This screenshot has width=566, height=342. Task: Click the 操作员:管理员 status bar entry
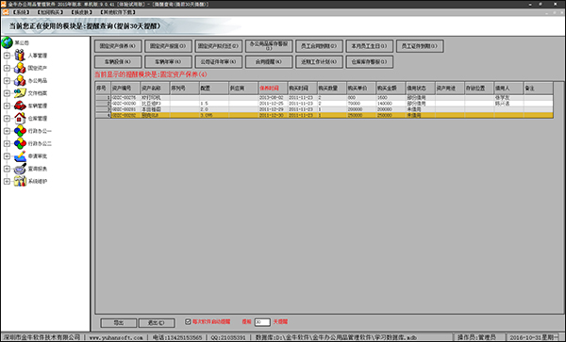476,337
